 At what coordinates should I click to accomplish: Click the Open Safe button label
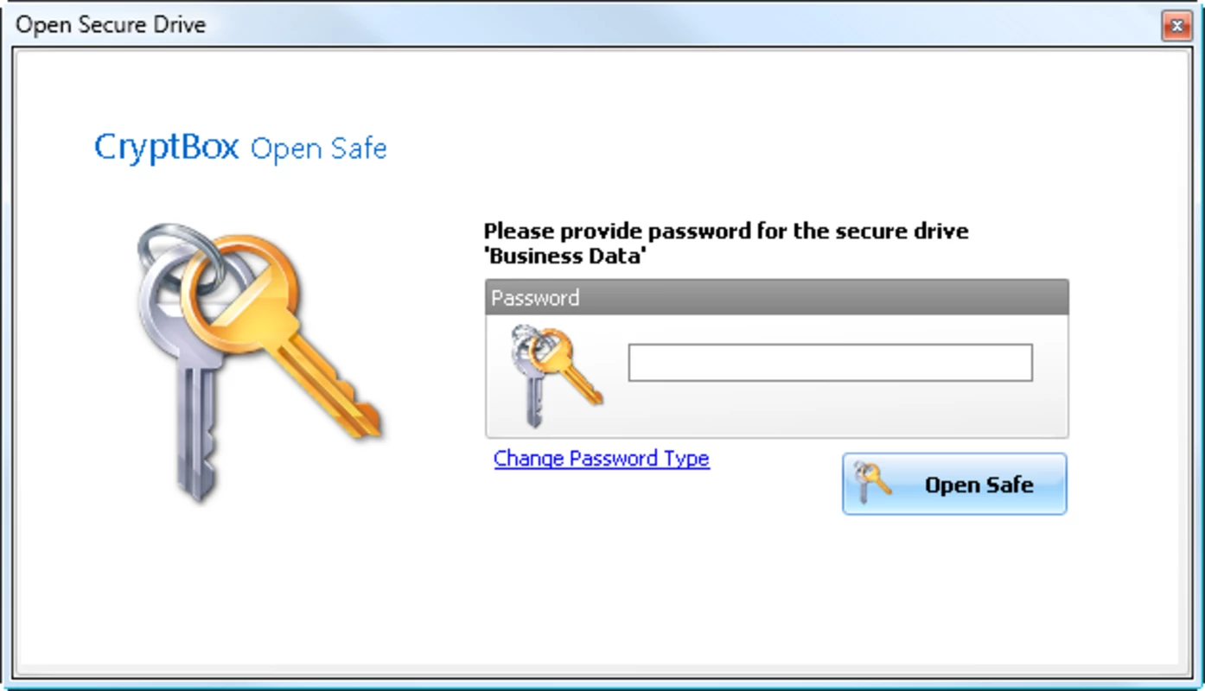979,485
